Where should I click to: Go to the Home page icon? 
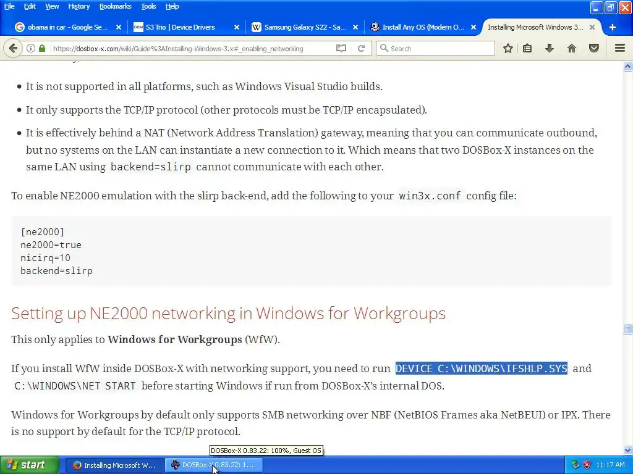[572, 48]
